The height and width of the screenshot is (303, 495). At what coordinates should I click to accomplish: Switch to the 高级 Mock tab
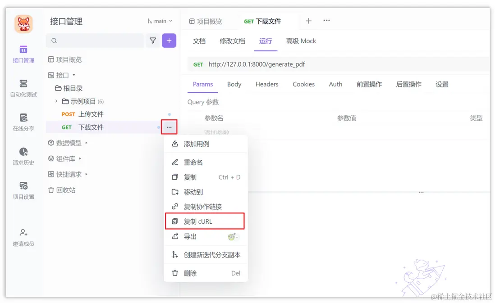pos(301,41)
